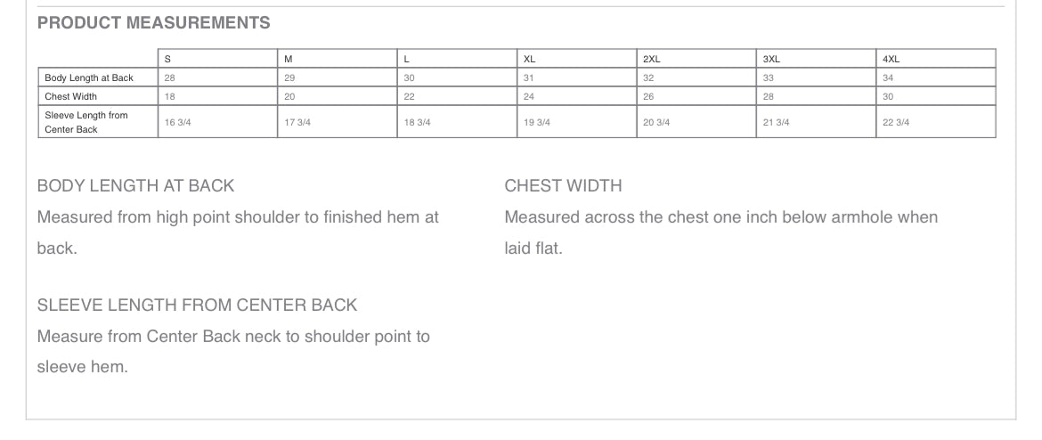Click the 4XL size column header
This screenshot has width=1042, height=440.
(891, 59)
